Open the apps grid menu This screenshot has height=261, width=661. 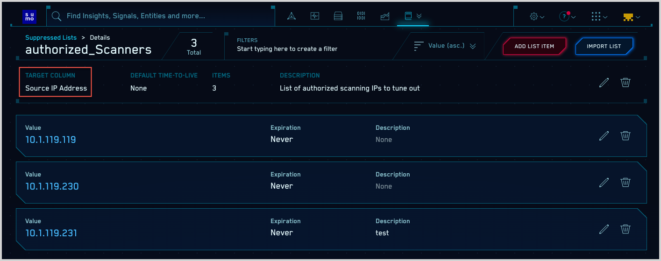coord(599,16)
